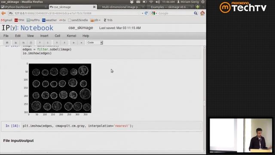Open the search engine selector dropdown

154,13
